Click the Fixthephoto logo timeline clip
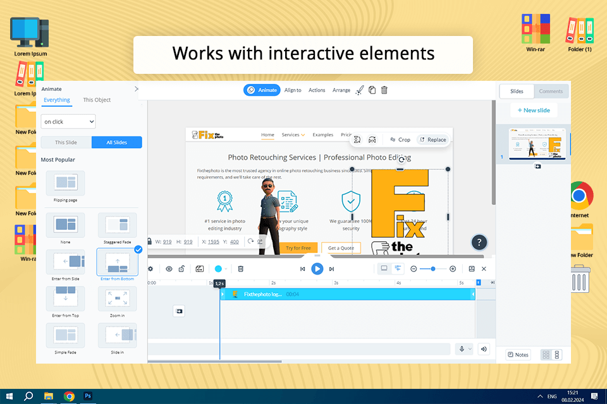Screen dimensions: 607x404 point(347,294)
